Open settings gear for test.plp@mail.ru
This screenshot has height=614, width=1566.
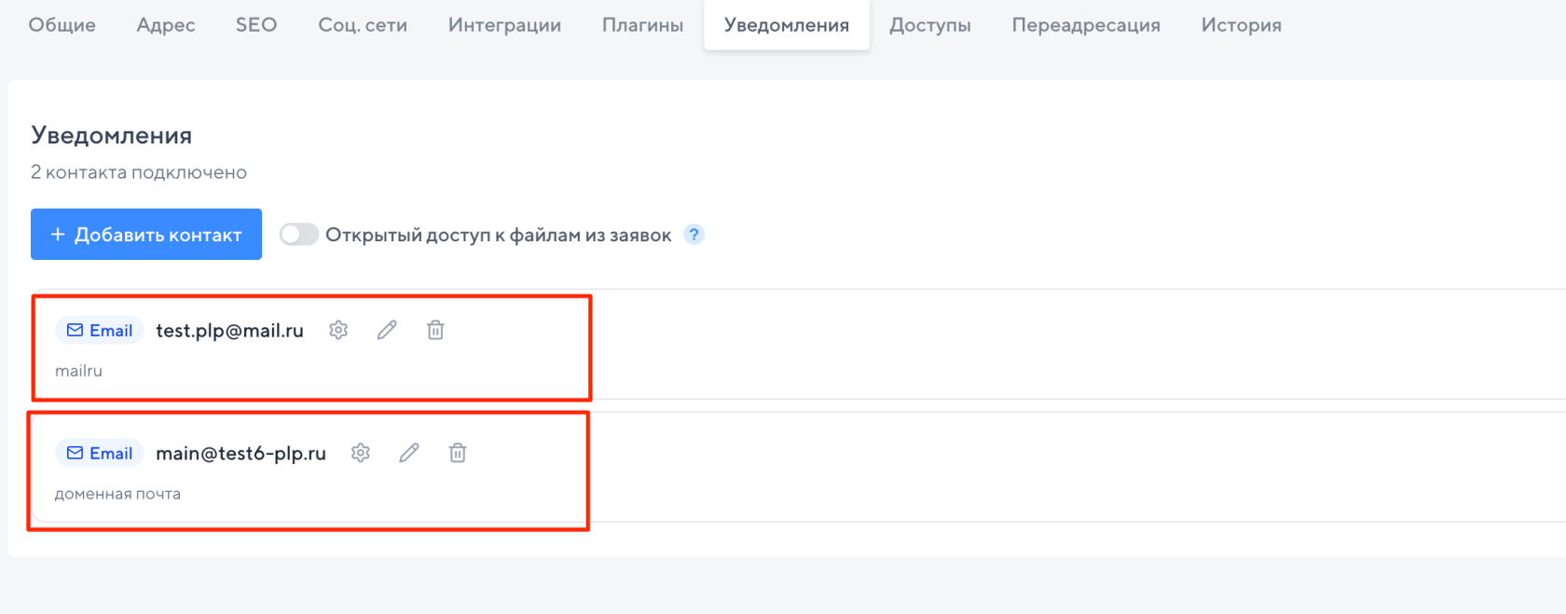[x=338, y=330]
